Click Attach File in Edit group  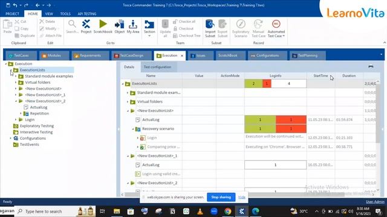(x=51, y=36)
